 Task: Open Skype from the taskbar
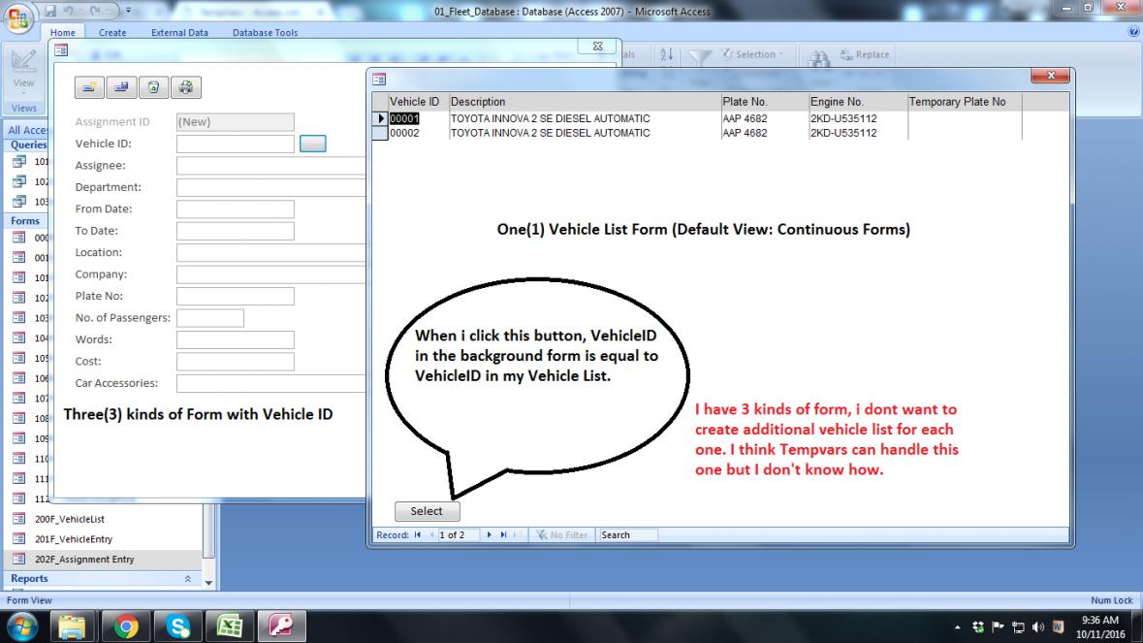tap(177, 627)
